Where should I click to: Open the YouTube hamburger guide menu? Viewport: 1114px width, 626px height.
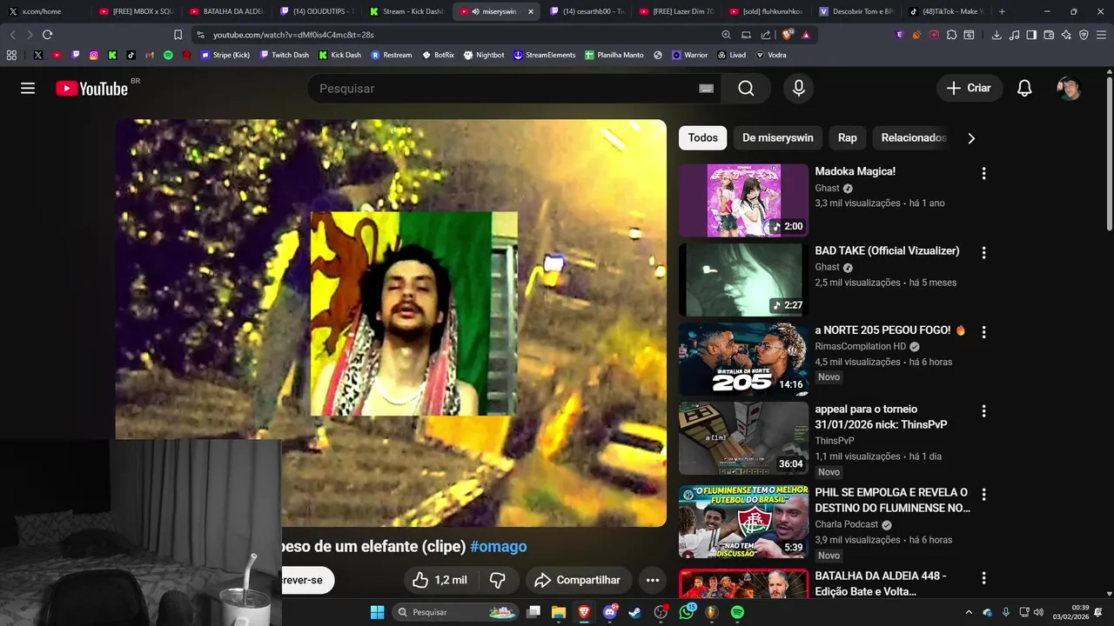[x=28, y=88]
